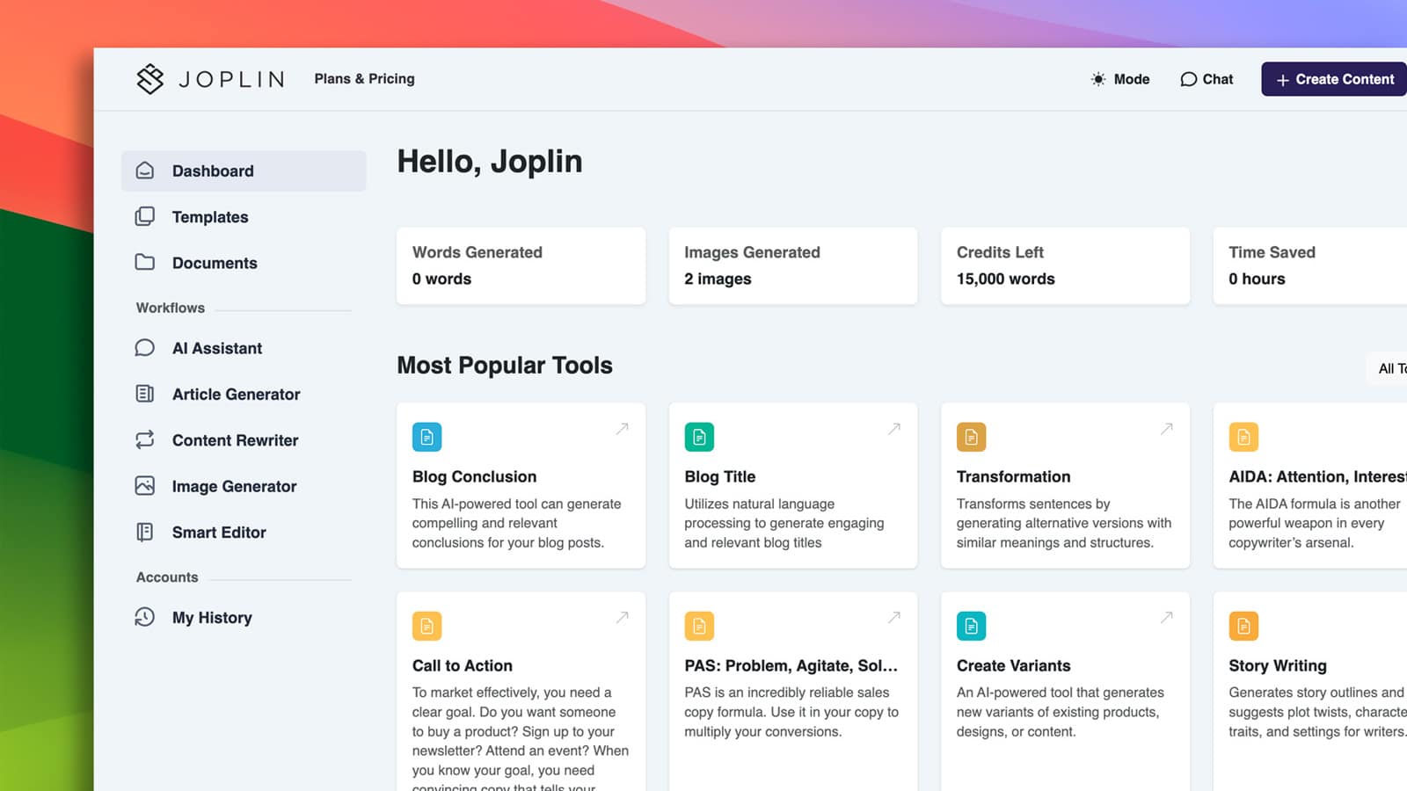Open Smart Editor workflow
1407x791 pixels.
pyautogui.click(x=244, y=532)
